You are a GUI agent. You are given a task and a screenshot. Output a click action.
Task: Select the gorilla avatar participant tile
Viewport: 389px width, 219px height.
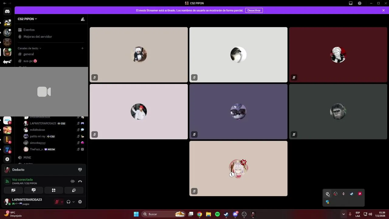click(x=338, y=112)
